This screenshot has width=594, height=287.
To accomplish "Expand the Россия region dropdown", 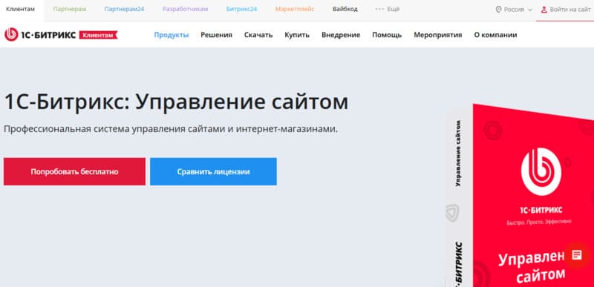I will (514, 10).
